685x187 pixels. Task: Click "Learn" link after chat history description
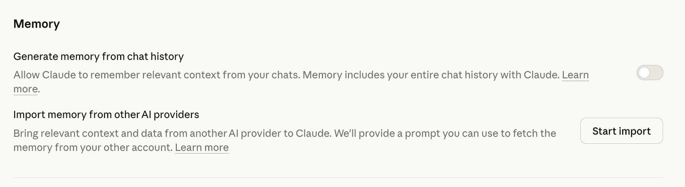coord(575,75)
